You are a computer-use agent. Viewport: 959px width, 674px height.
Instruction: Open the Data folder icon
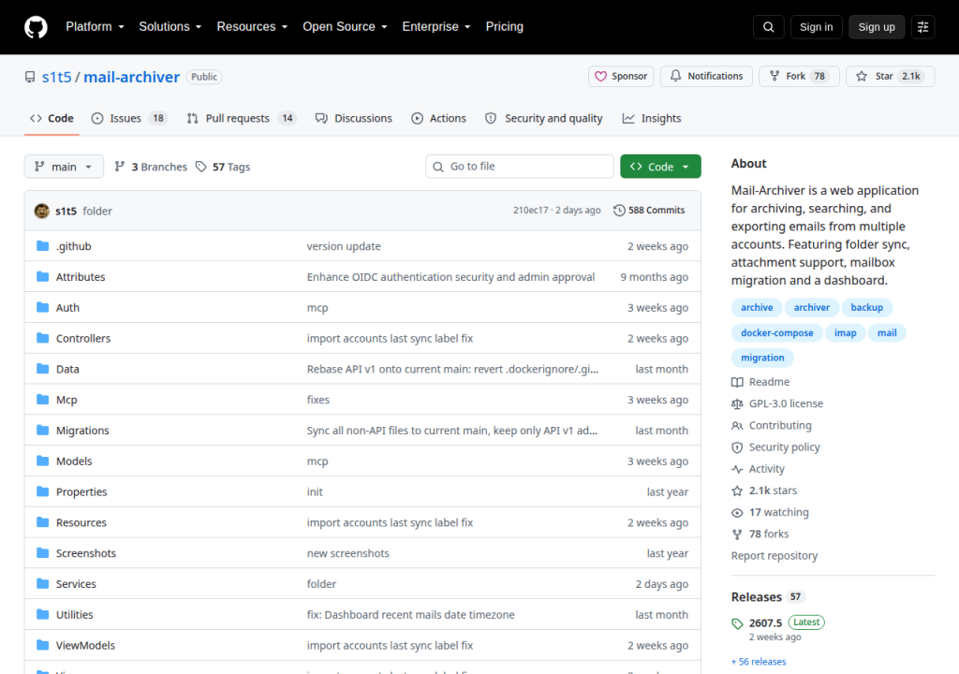[42, 369]
